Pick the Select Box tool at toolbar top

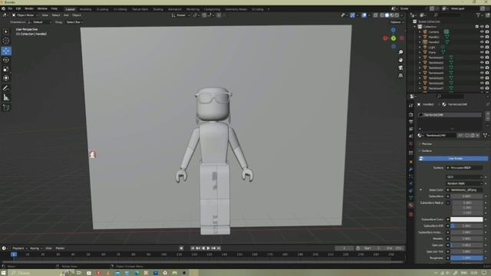[x=6, y=31]
